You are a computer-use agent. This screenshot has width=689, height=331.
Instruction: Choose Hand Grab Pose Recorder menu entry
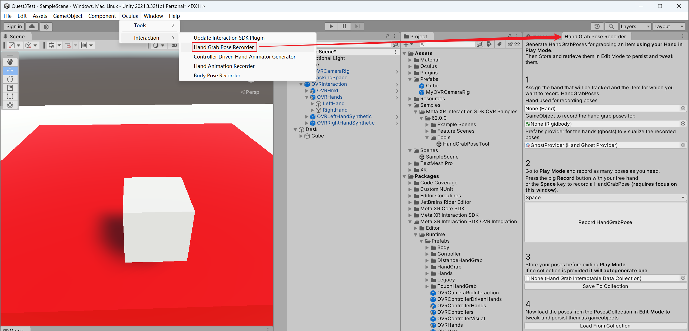pyautogui.click(x=224, y=47)
